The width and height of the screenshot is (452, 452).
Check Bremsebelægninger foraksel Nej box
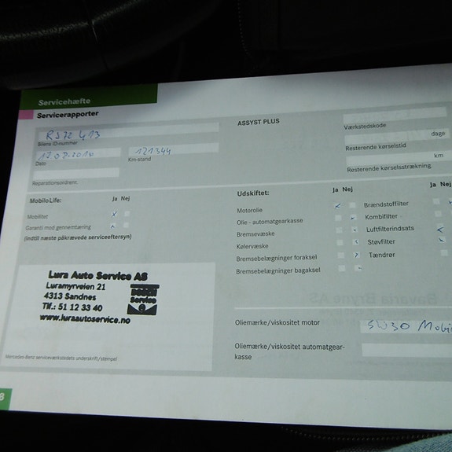pos(357,255)
